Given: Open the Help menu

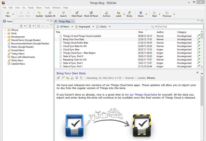Looking at the screenshot, I should (65, 8).
